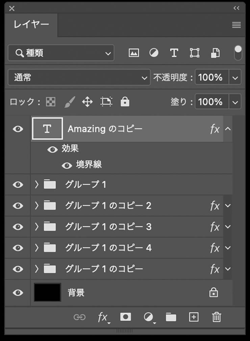Image resolution: width=250 pixels, height=341 pixels.
Task: Filter layers by pixel layer icon
Action: (134, 53)
